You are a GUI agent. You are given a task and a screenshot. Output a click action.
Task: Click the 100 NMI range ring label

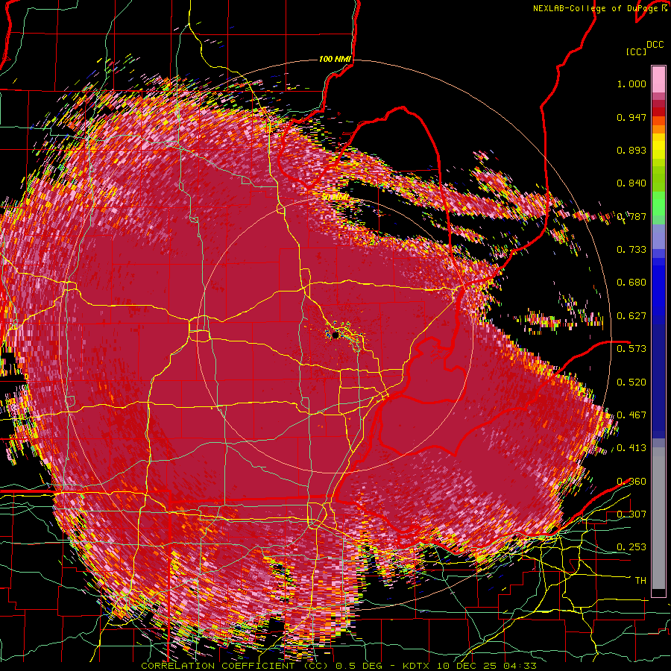(x=335, y=59)
